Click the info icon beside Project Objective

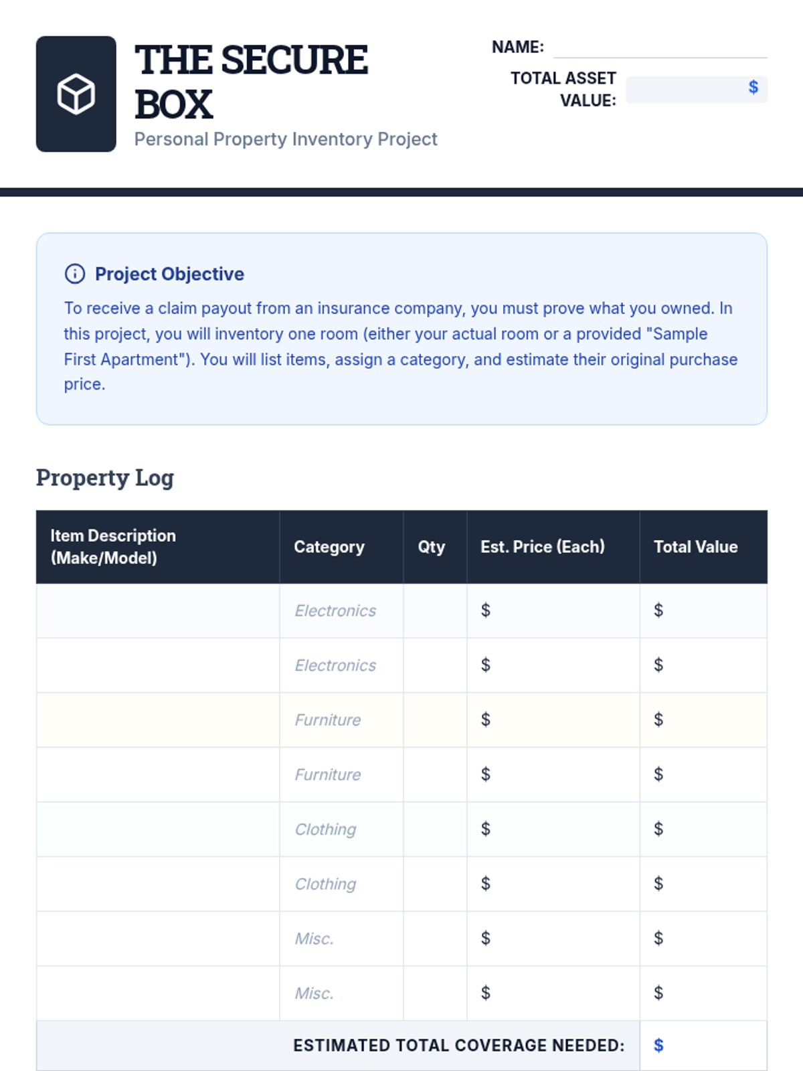coord(74,274)
